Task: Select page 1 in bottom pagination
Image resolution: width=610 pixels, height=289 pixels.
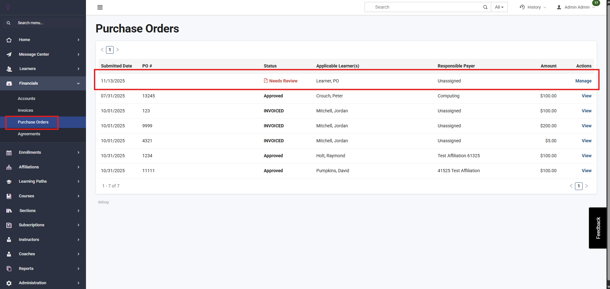Action: point(579,186)
